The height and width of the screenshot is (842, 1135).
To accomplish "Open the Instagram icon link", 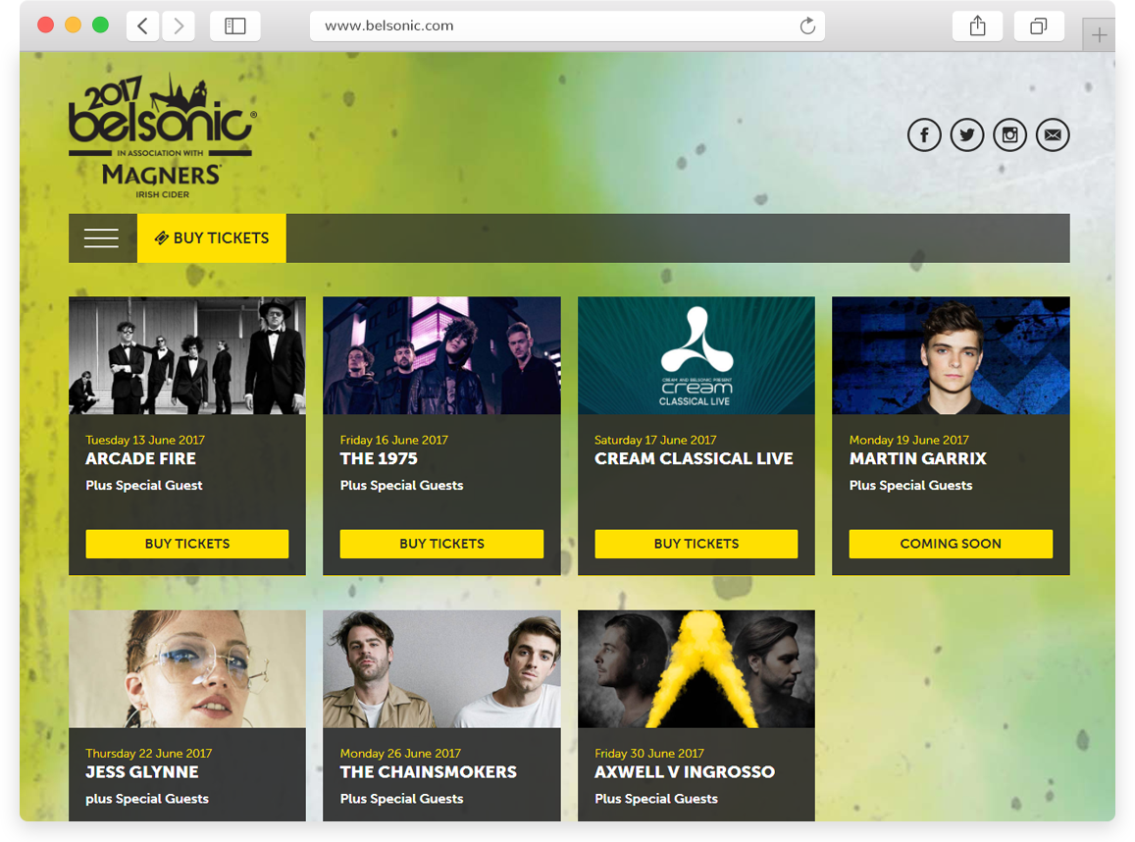I will pos(1009,135).
